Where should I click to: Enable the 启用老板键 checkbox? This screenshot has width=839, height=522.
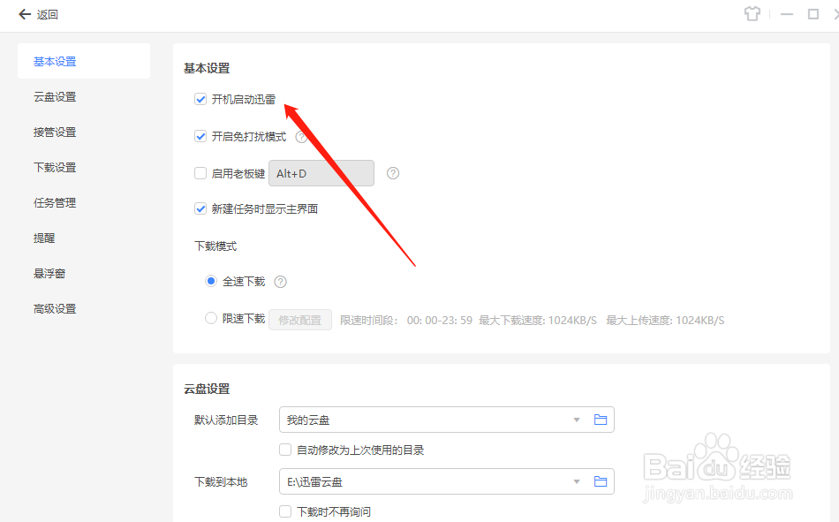coord(200,173)
